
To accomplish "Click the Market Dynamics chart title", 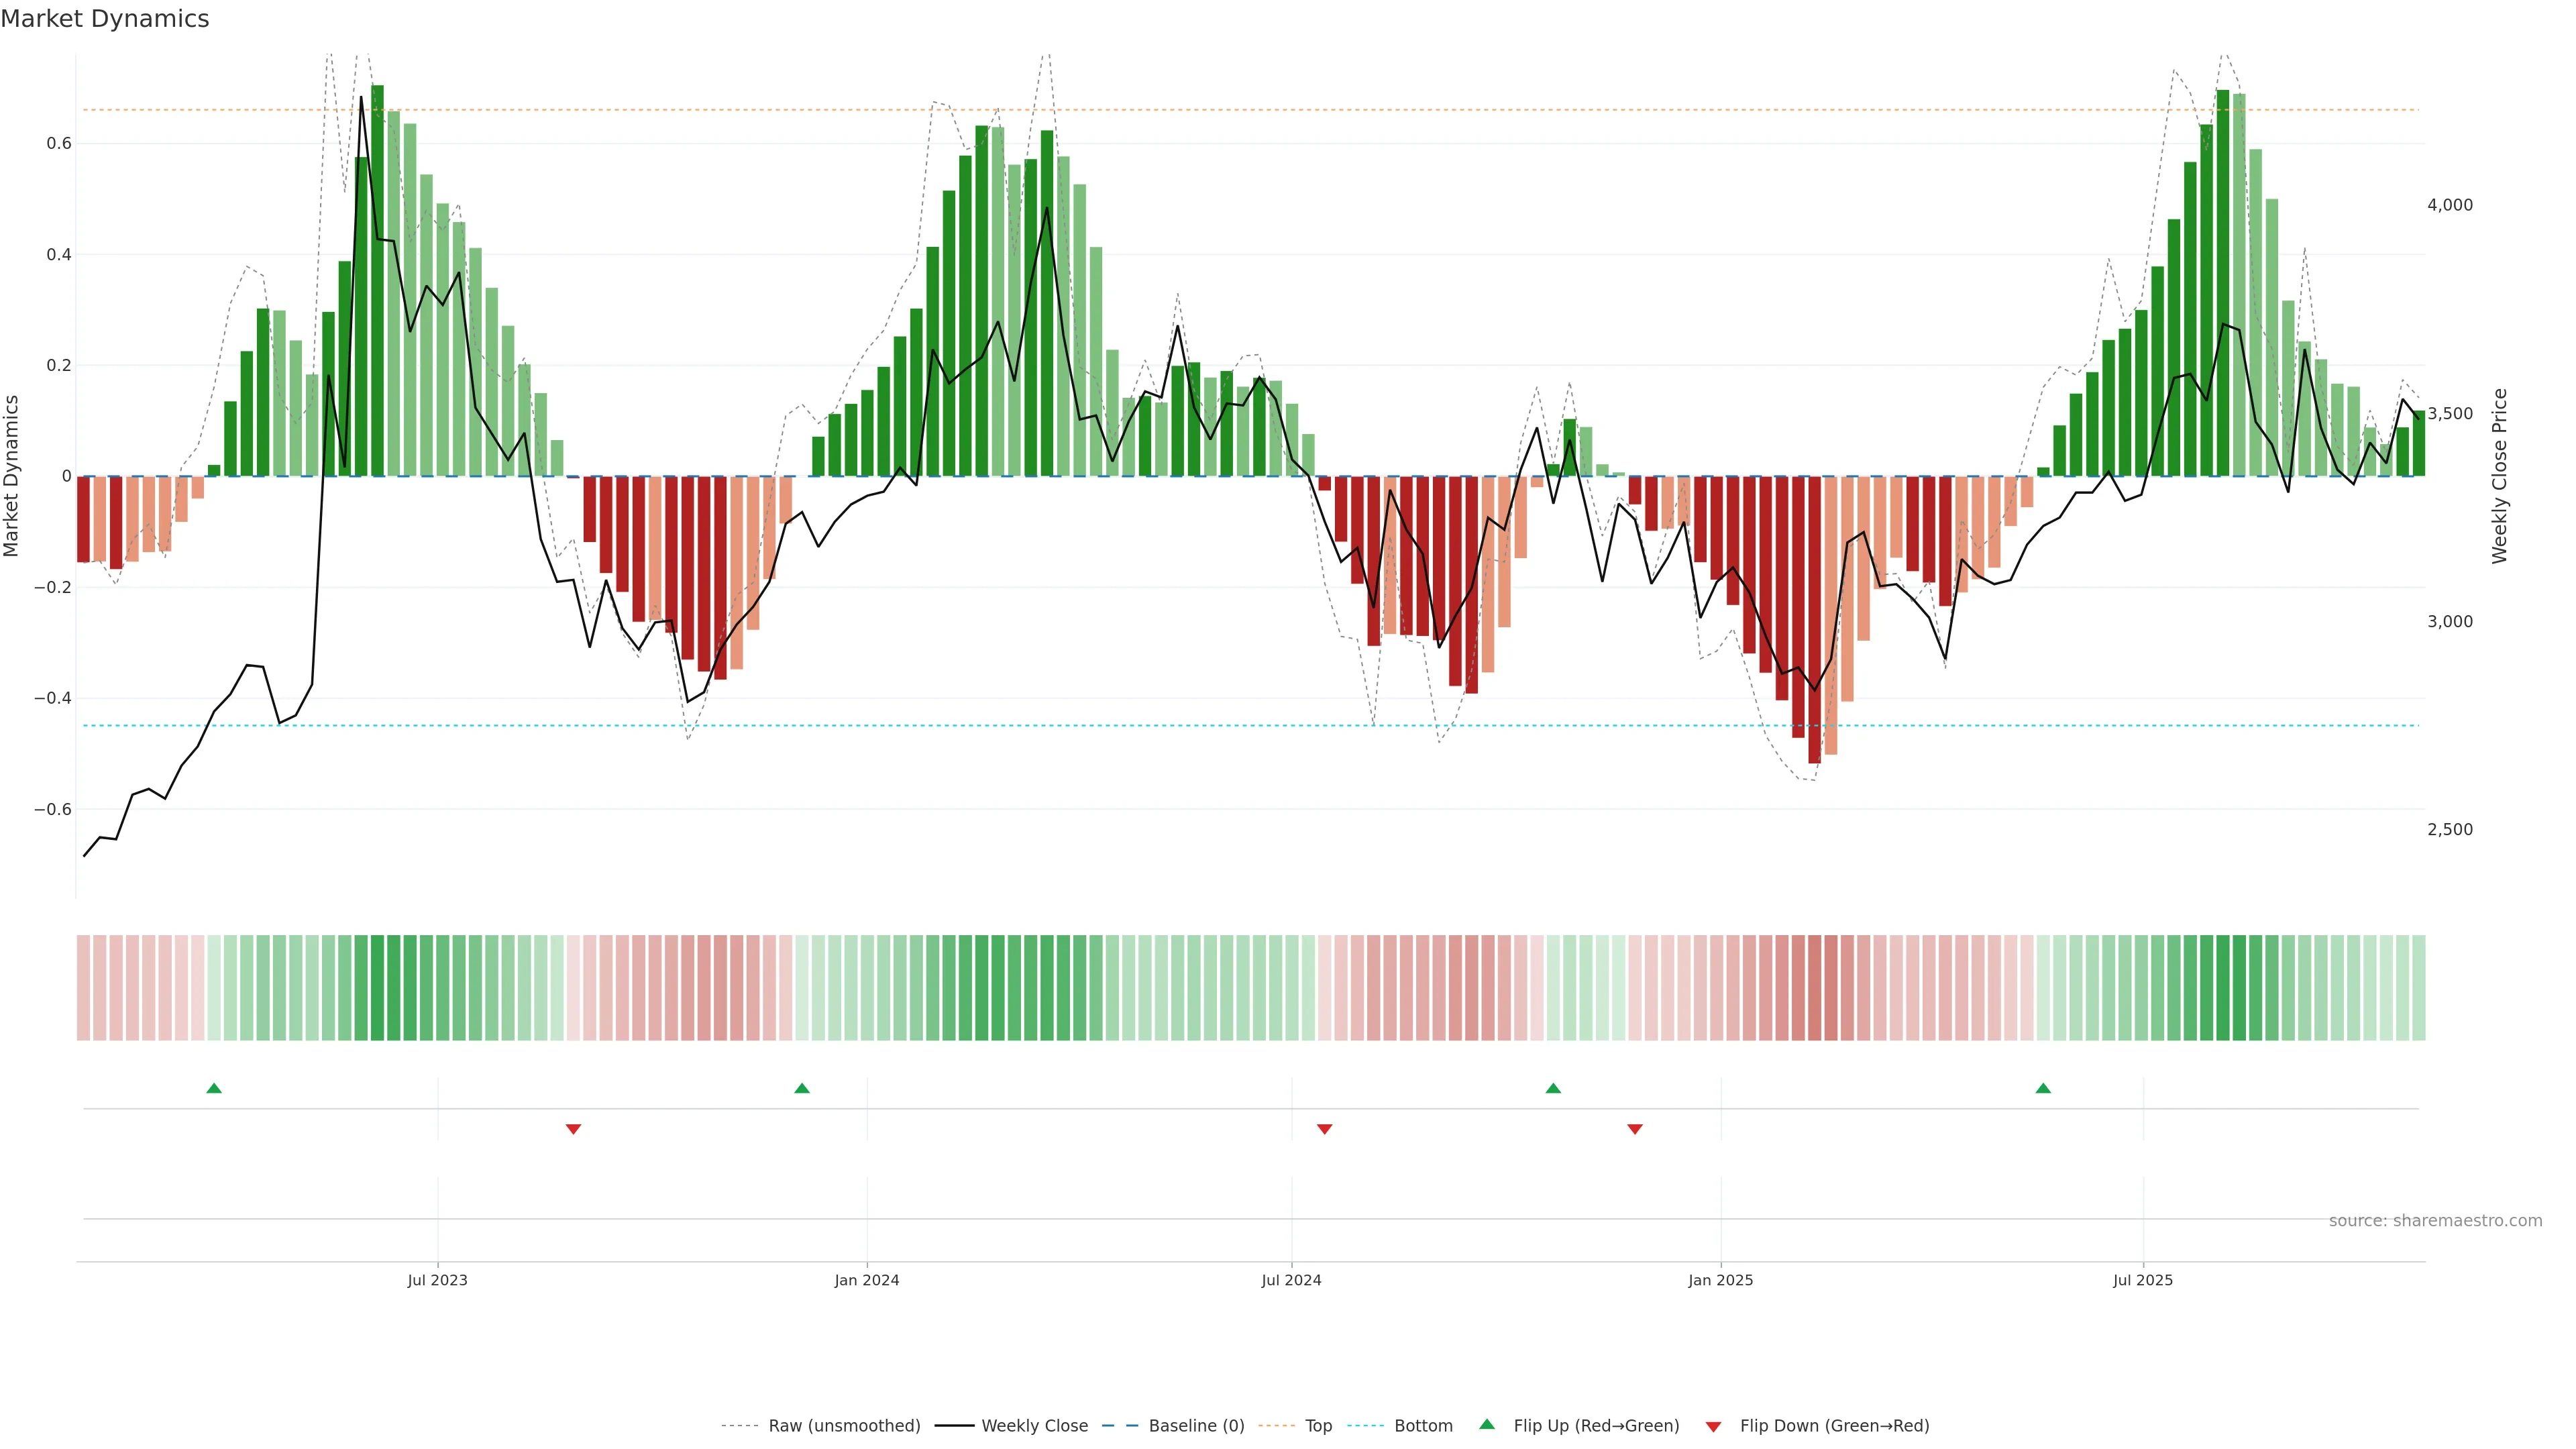I will click(105, 19).
